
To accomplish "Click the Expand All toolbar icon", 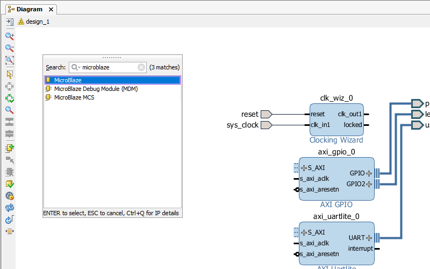I will [x=10, y=133].
